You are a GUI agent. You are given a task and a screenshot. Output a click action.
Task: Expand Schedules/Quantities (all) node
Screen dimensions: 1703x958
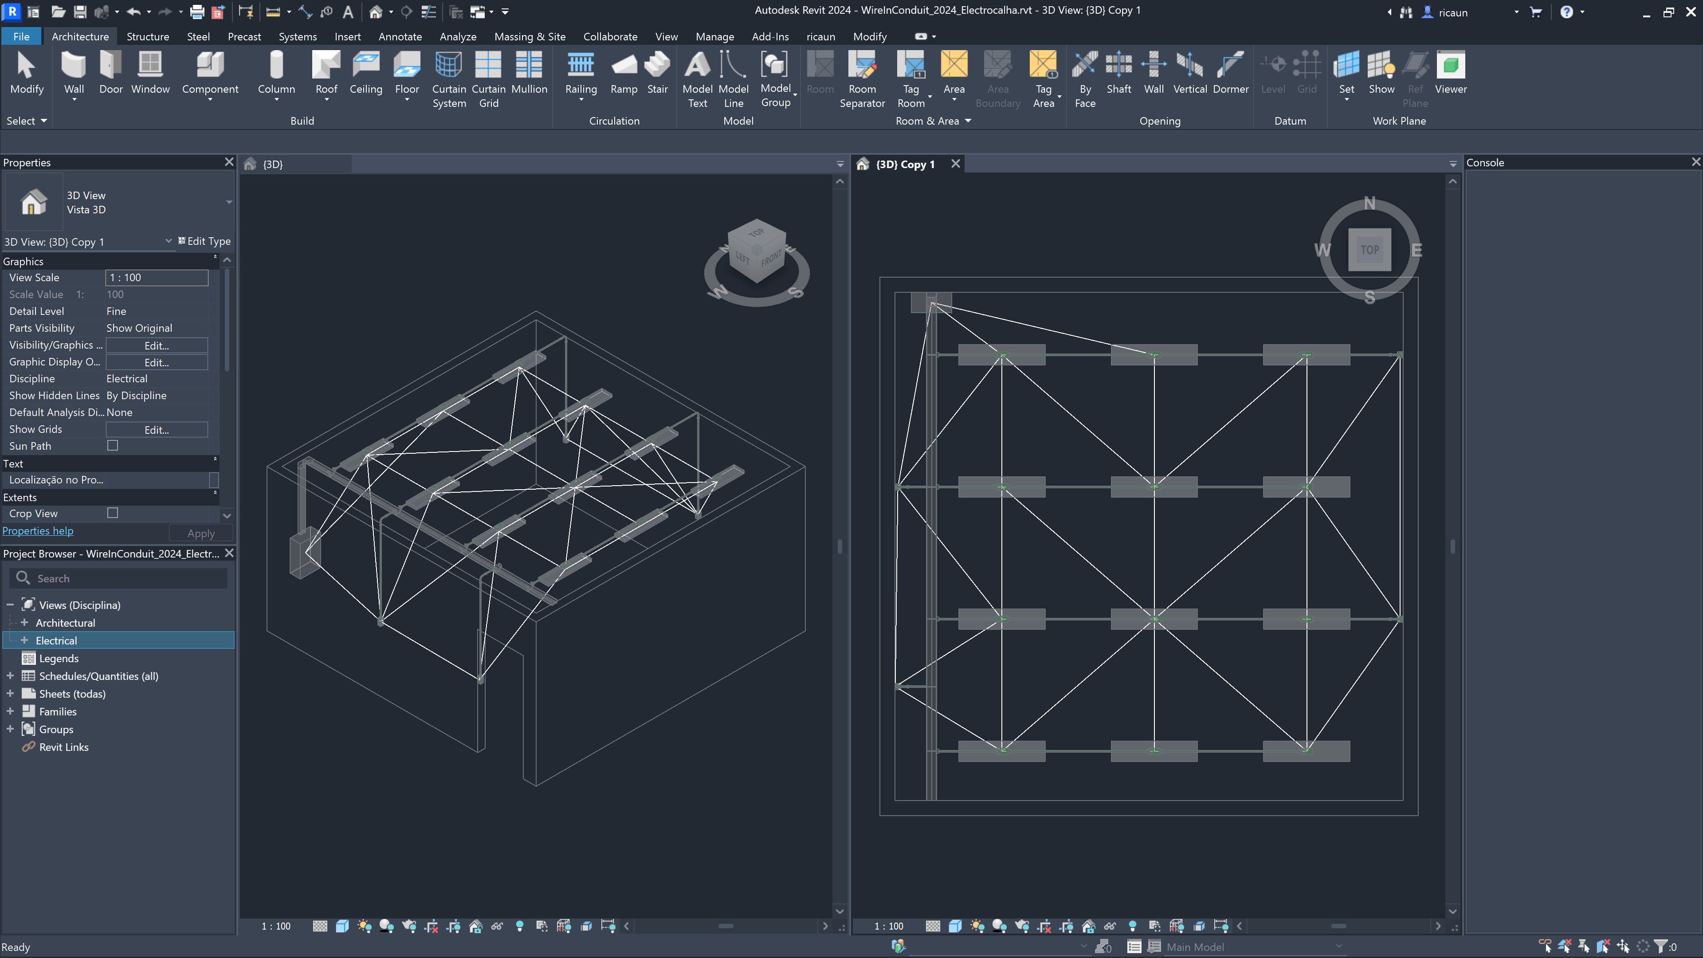(x=10, y=675)
